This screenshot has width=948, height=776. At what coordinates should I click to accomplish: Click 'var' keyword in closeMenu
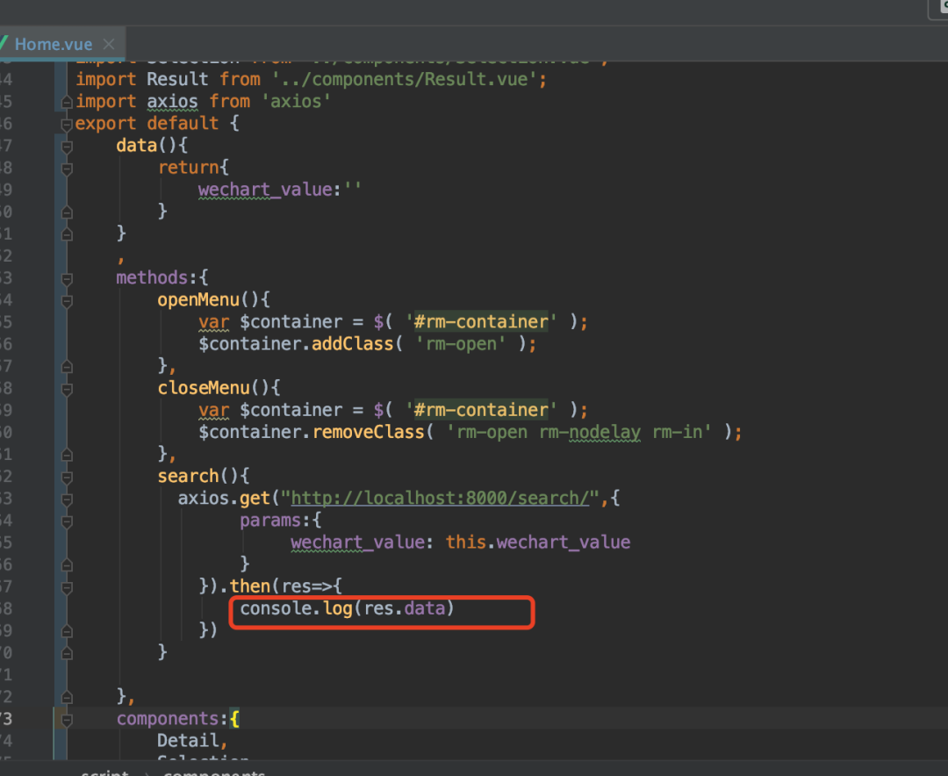coord(214,410)
